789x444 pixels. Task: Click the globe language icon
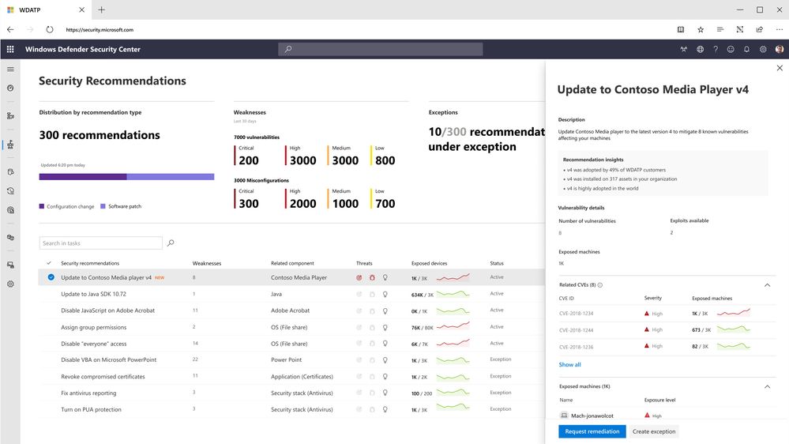[700, 49]
